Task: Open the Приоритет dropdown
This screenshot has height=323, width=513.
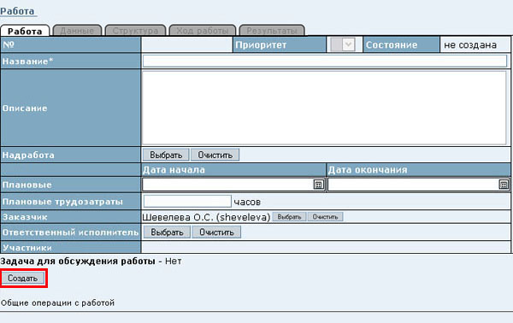Action: tap(343, 44)
